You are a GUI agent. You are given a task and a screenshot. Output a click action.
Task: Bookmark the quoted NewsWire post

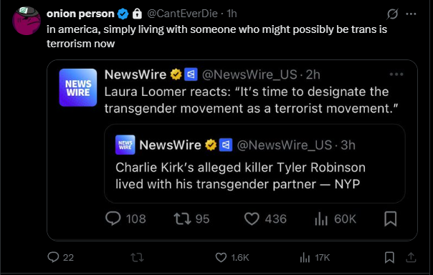coord(391,218)
